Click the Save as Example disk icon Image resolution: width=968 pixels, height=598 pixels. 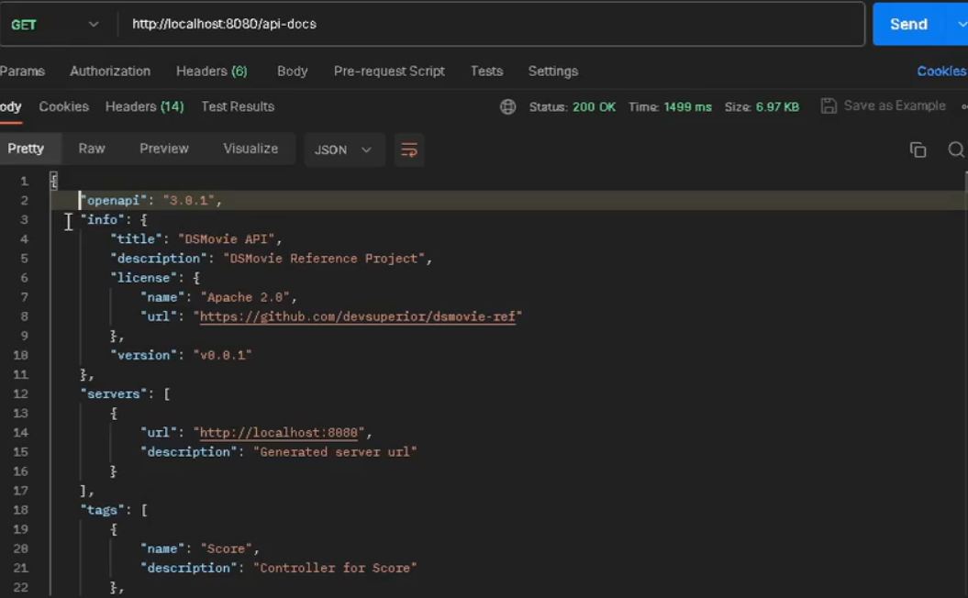click(829, 106)
